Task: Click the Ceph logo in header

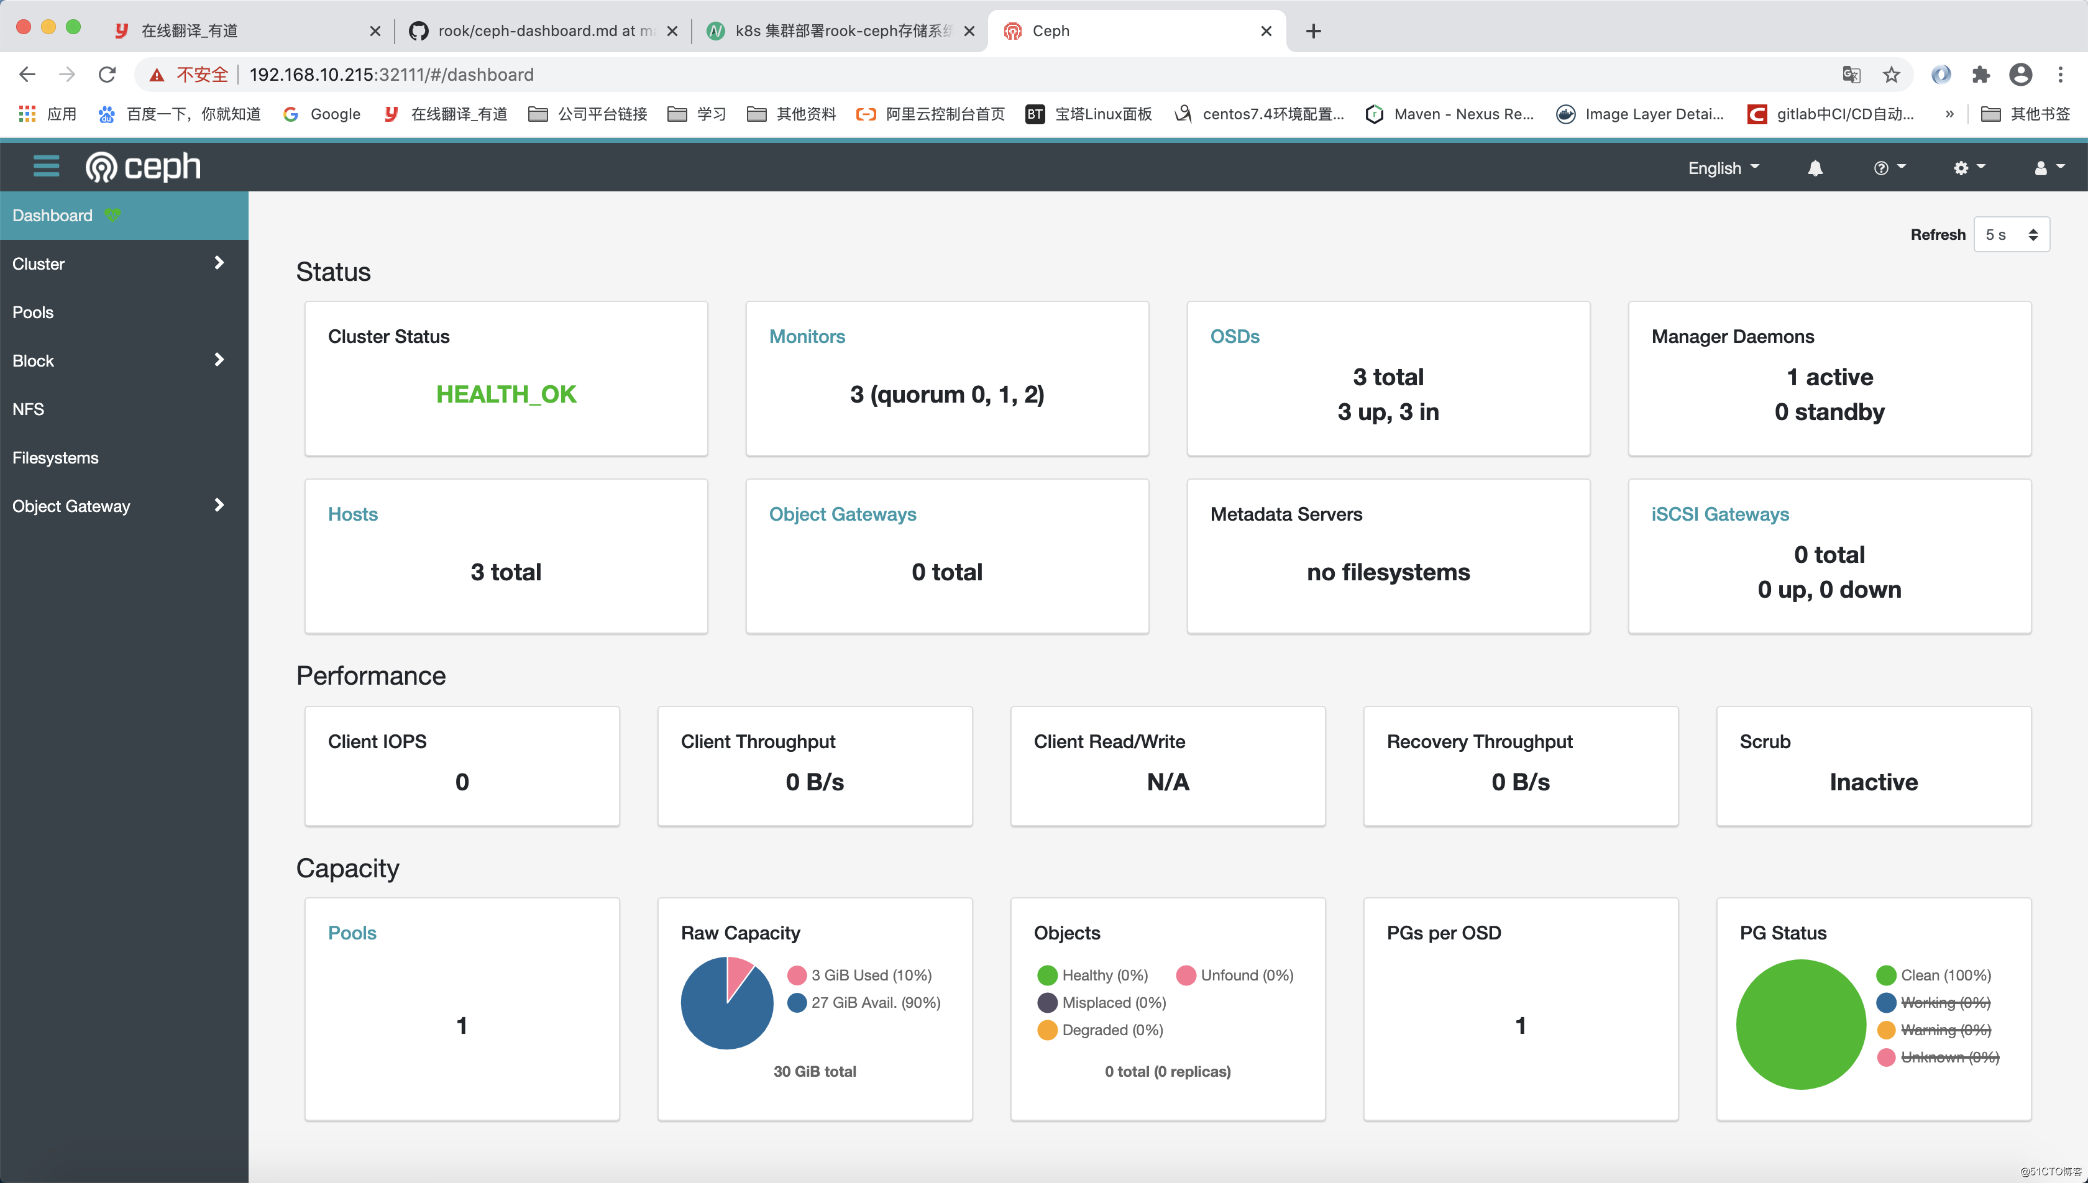Action: point(144,167)
